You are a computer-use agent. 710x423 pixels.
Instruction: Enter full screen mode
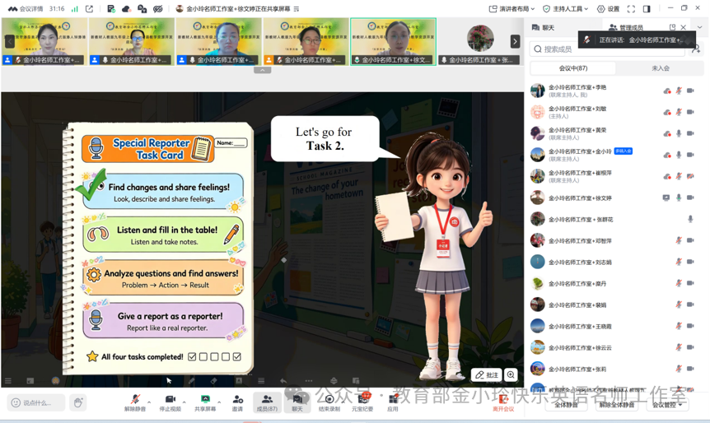(631, 8)
